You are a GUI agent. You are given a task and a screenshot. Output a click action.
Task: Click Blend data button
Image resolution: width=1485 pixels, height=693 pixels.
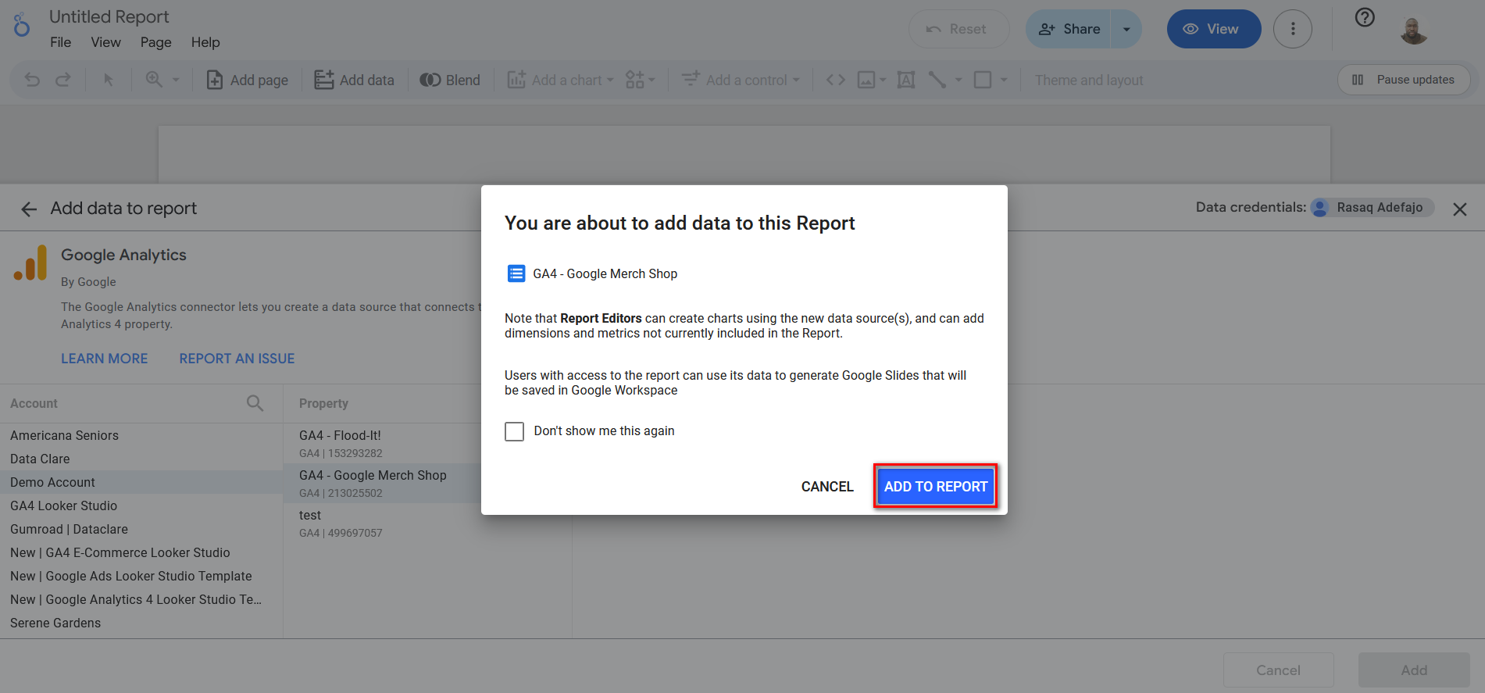450,80
